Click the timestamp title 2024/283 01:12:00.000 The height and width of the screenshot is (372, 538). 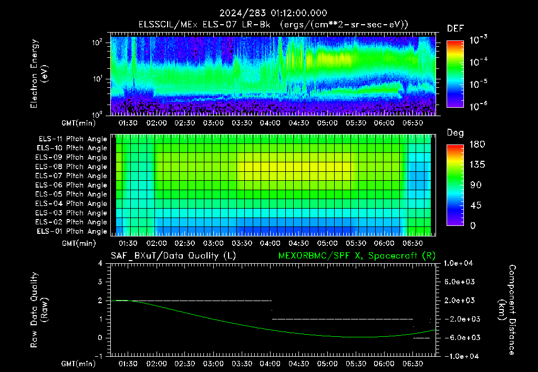[x=273, y=13]
